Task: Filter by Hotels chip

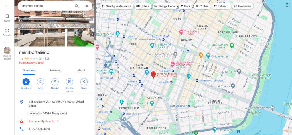Action: click(143, 6)
